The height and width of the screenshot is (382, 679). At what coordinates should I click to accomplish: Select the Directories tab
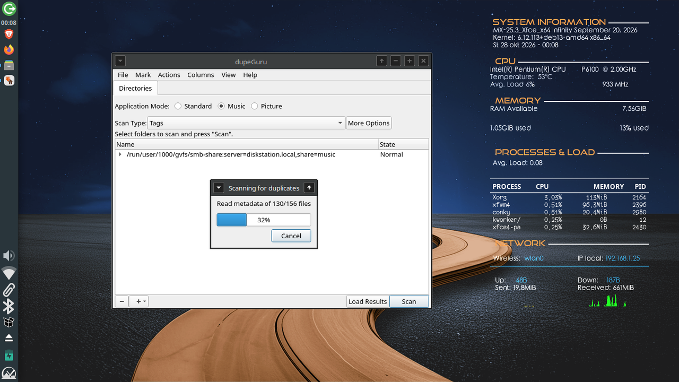[x=135, y=88]
